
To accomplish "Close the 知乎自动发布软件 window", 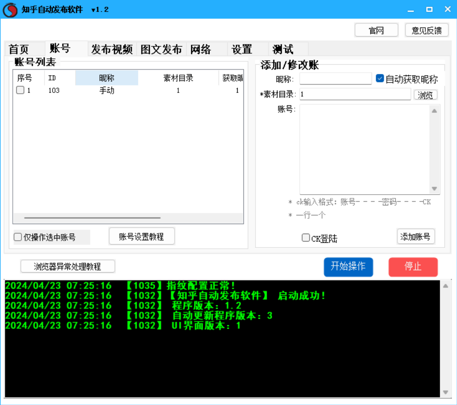I will click(448, 10).
